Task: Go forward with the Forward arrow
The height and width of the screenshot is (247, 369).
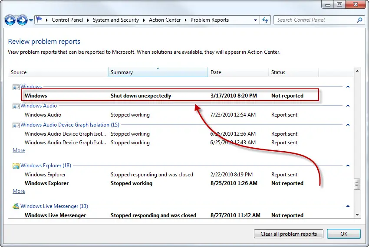Action: (22, 20)
